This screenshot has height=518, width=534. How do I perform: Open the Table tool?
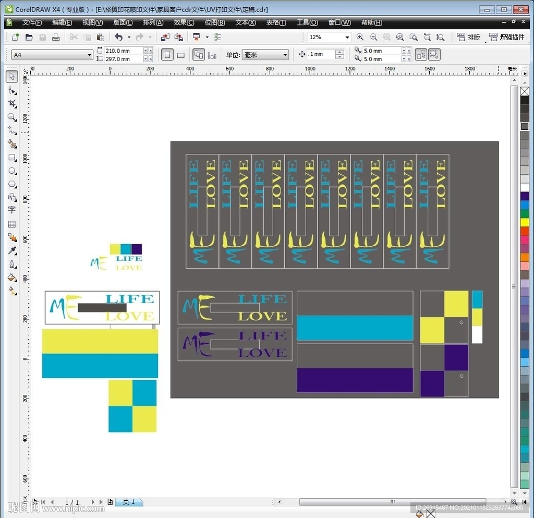[12, 224]
